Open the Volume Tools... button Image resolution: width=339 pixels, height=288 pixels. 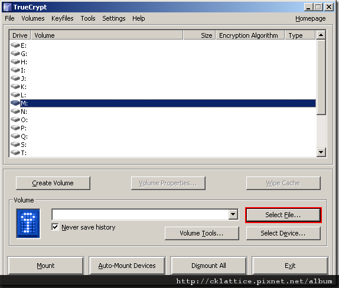coord(202,233)
